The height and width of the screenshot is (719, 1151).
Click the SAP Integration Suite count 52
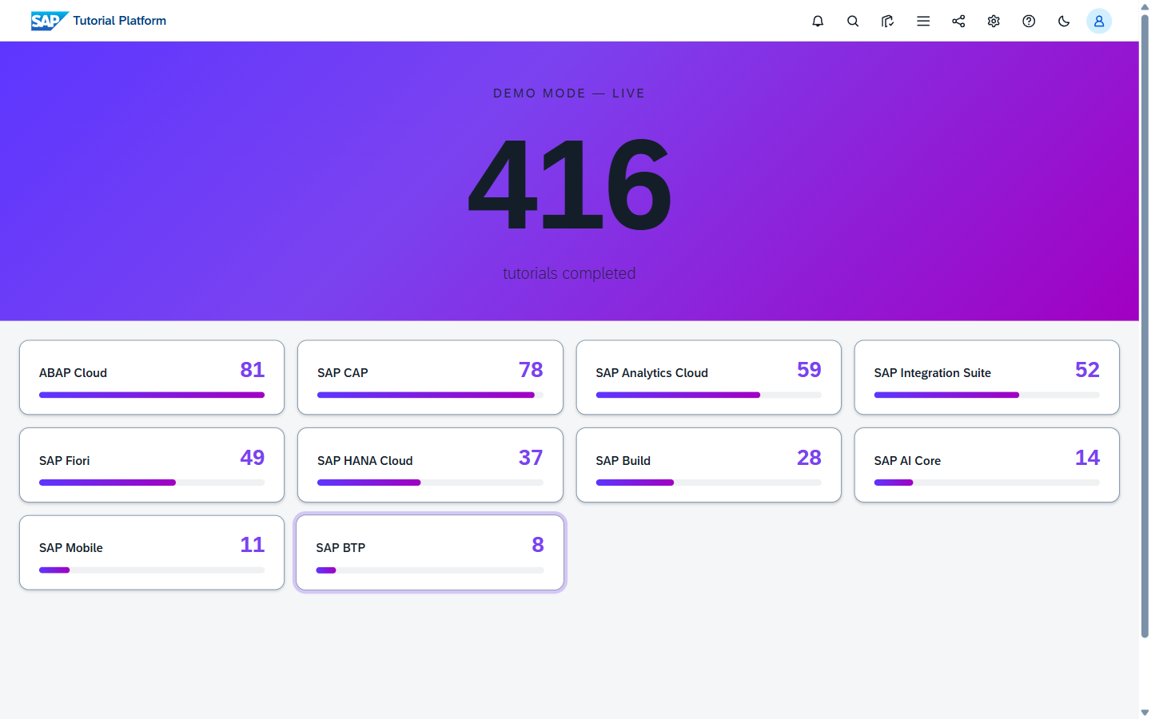coord(1087,370)
